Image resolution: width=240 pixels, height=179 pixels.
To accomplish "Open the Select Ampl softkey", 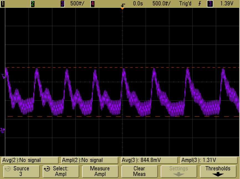I will pos(61,171).
